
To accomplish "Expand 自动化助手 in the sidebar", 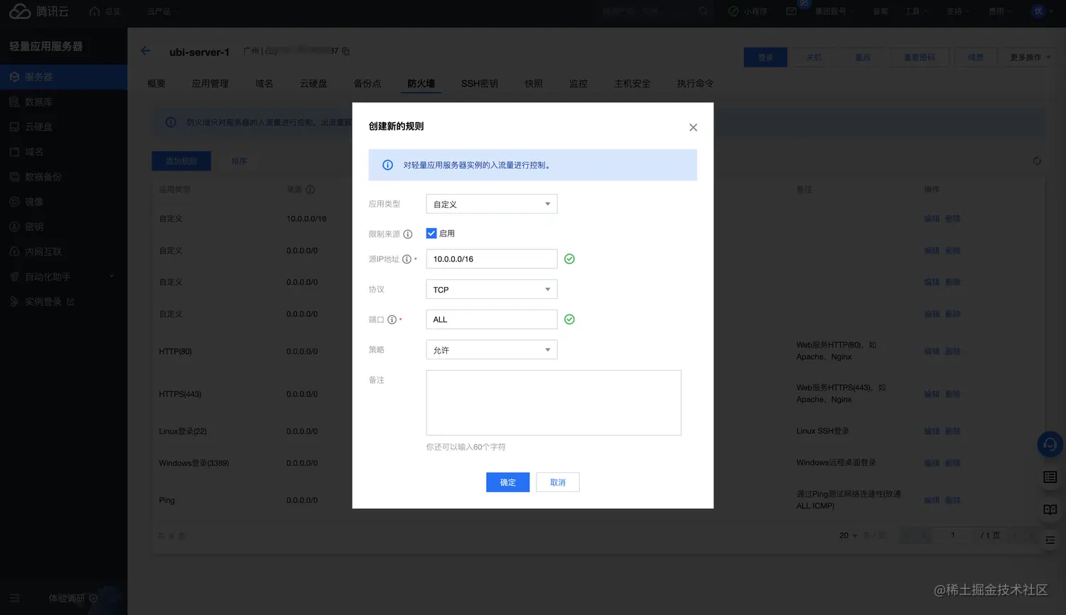I will pos(63,277).
